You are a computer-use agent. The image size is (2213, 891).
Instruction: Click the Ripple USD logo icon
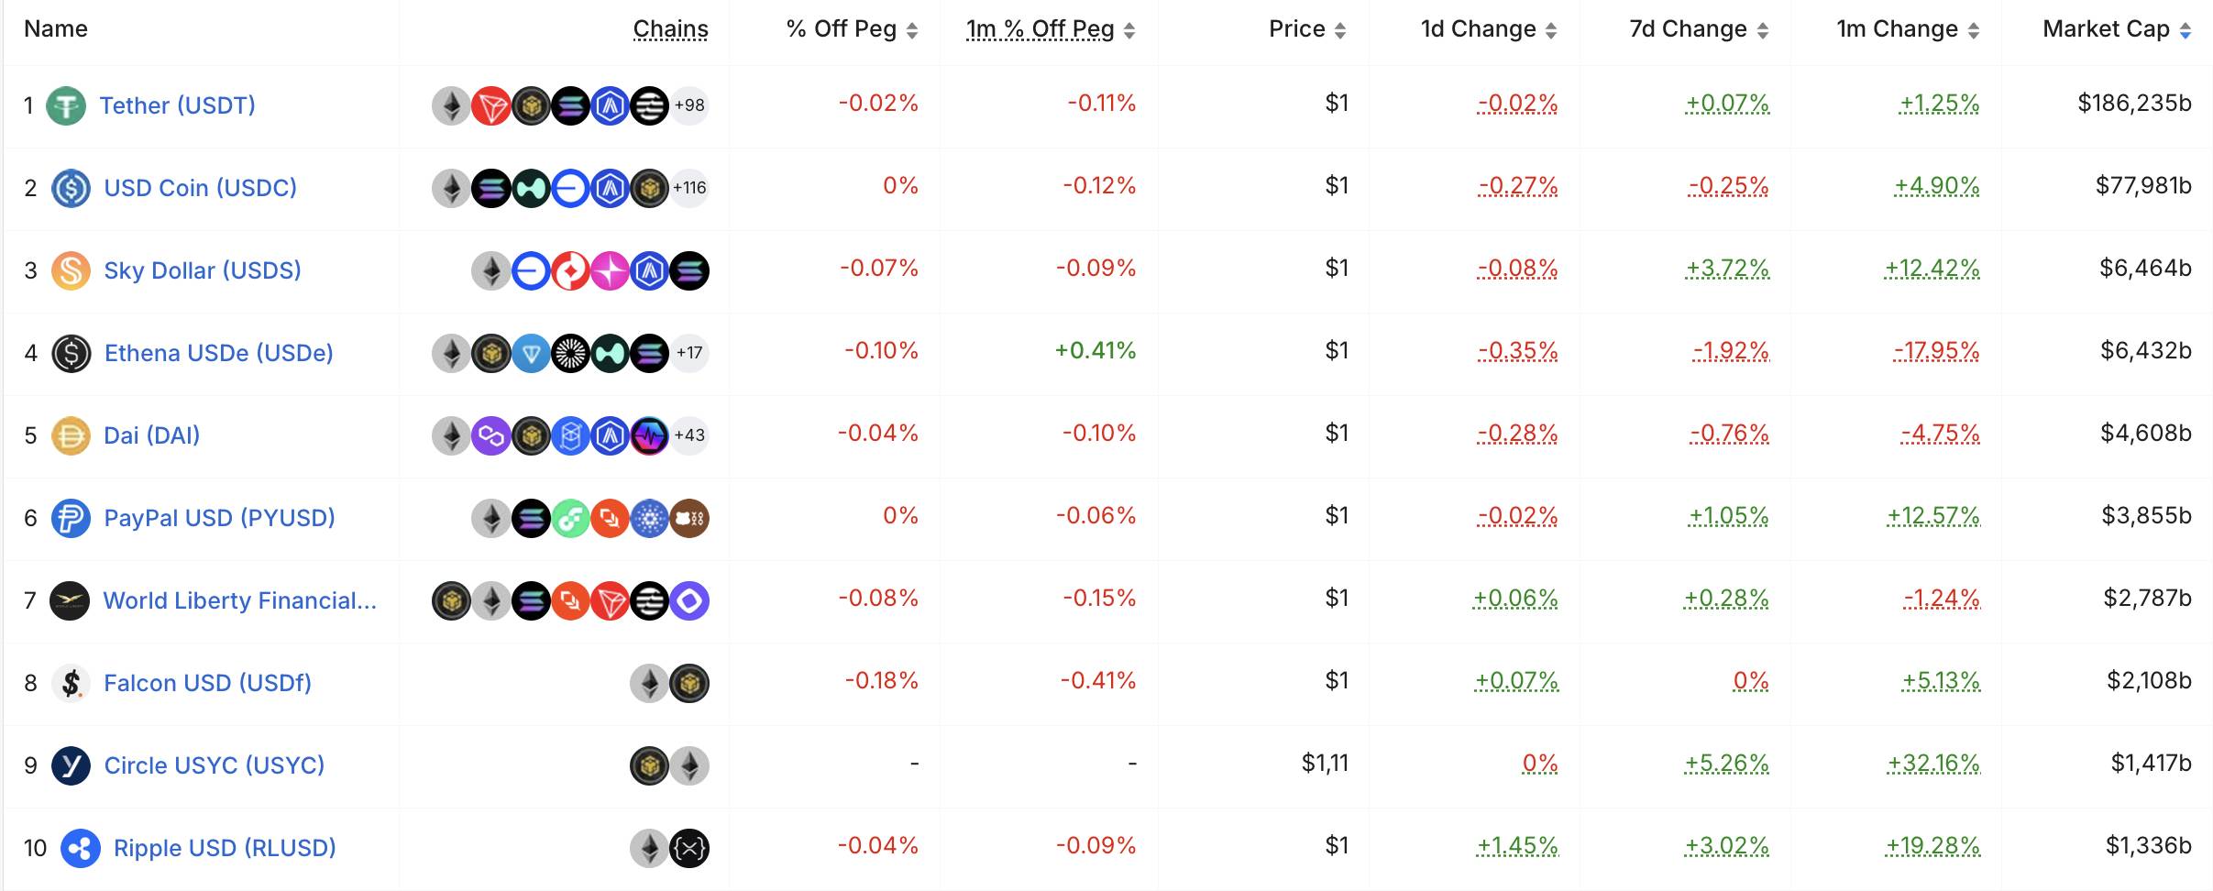coord(80,848)
